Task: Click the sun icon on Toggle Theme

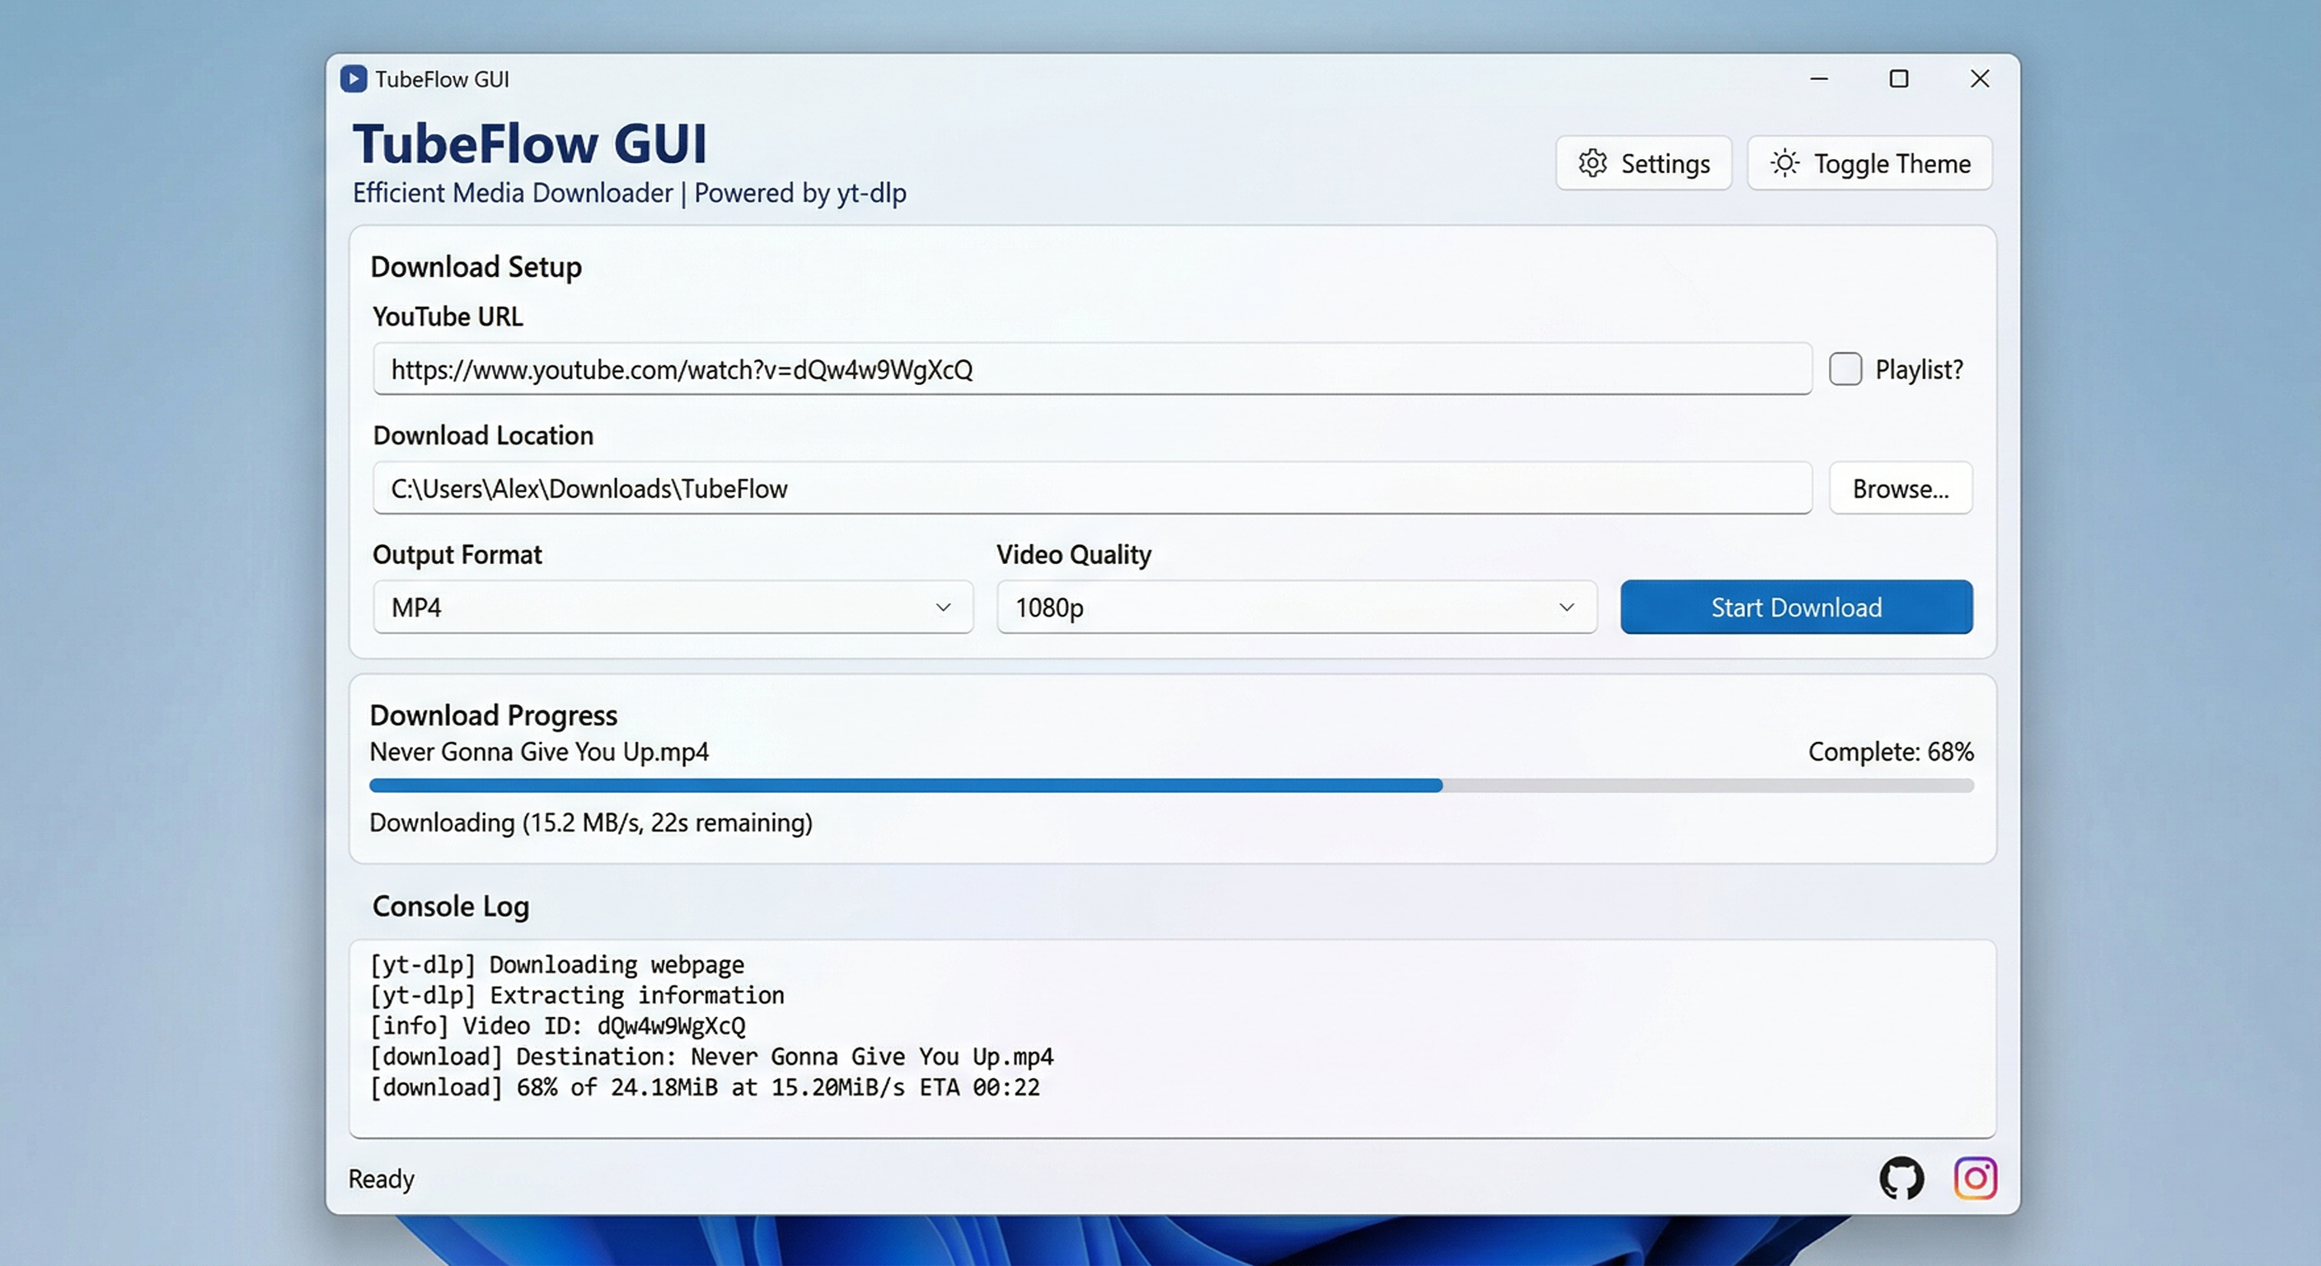Action: (x=1784, y=163)
